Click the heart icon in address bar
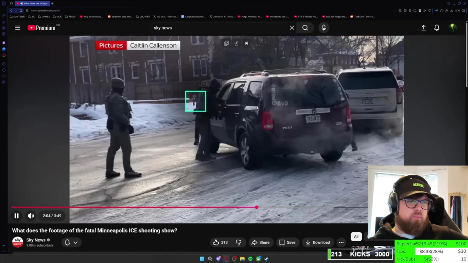Screen dimensions: 468x263 430,11
